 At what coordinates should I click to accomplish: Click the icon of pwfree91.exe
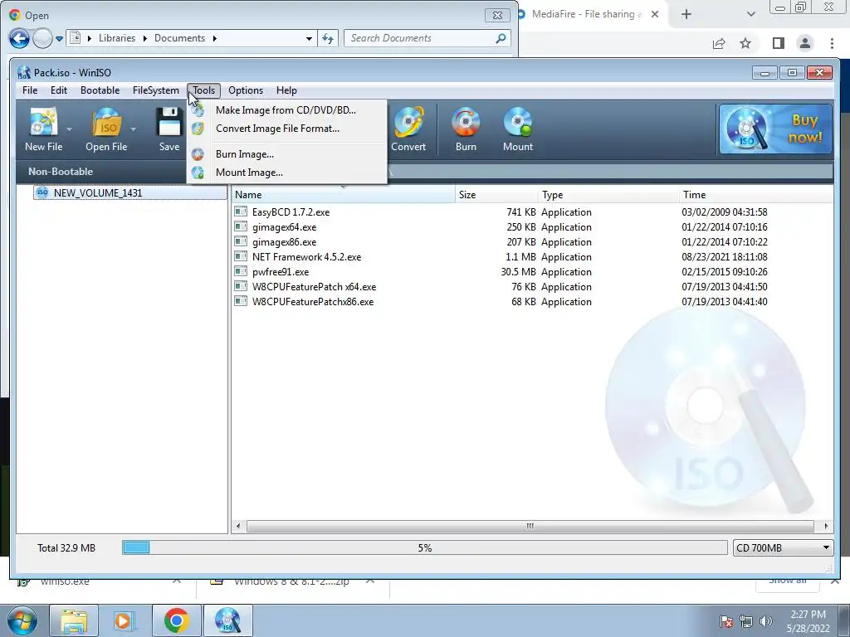click(241, 271)
